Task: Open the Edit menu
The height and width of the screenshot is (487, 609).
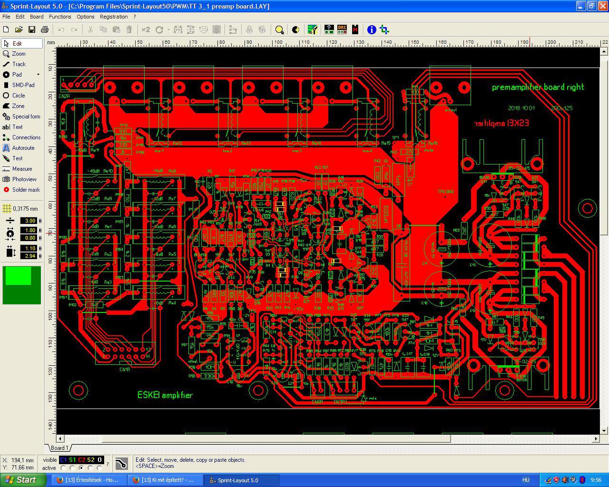Action: click(x=20, y=17)
